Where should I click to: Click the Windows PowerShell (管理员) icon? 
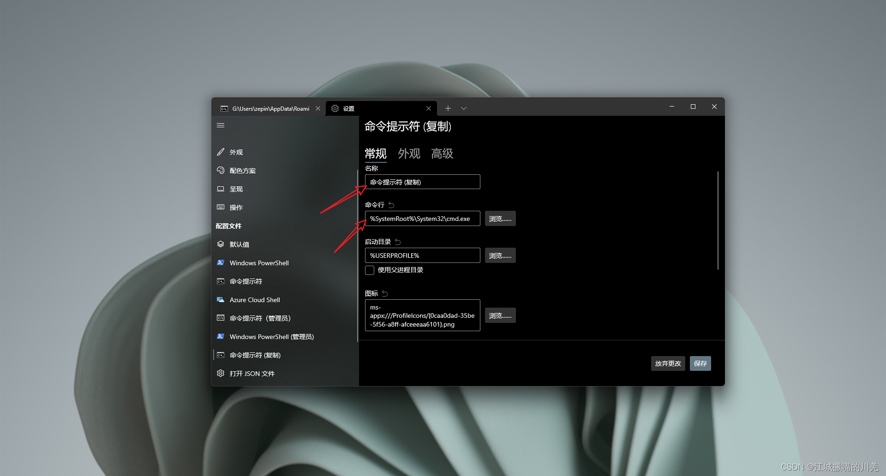[221, 337]
